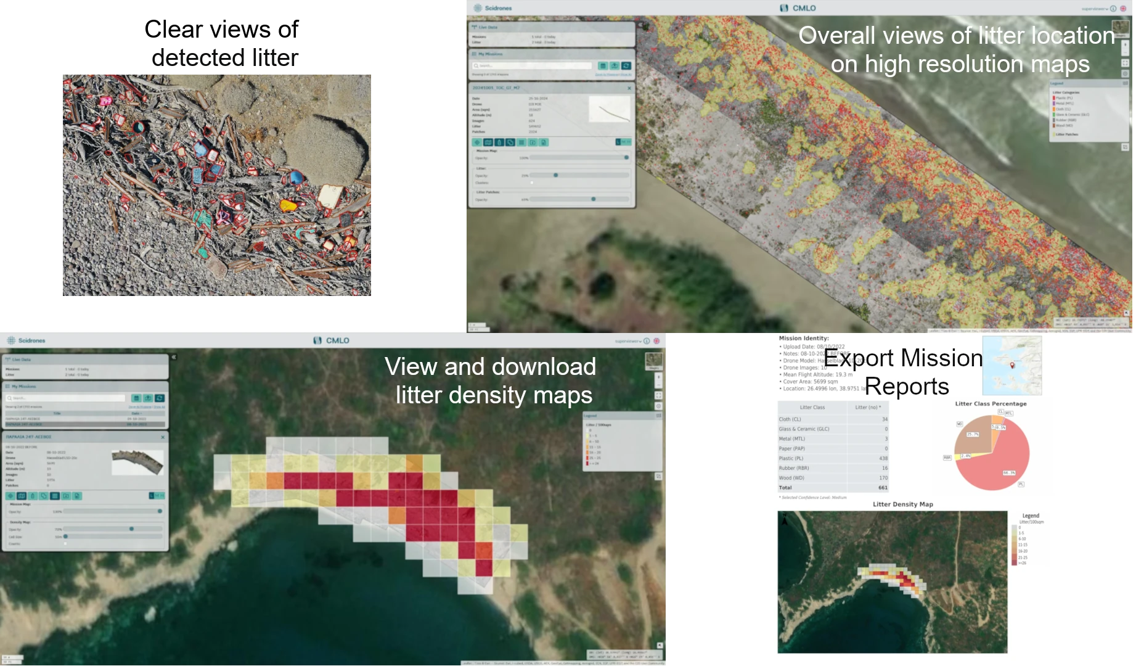Click the Show All link in the top view
The width and height of the screenshot is (1136, 666).
tap(626, 75)
